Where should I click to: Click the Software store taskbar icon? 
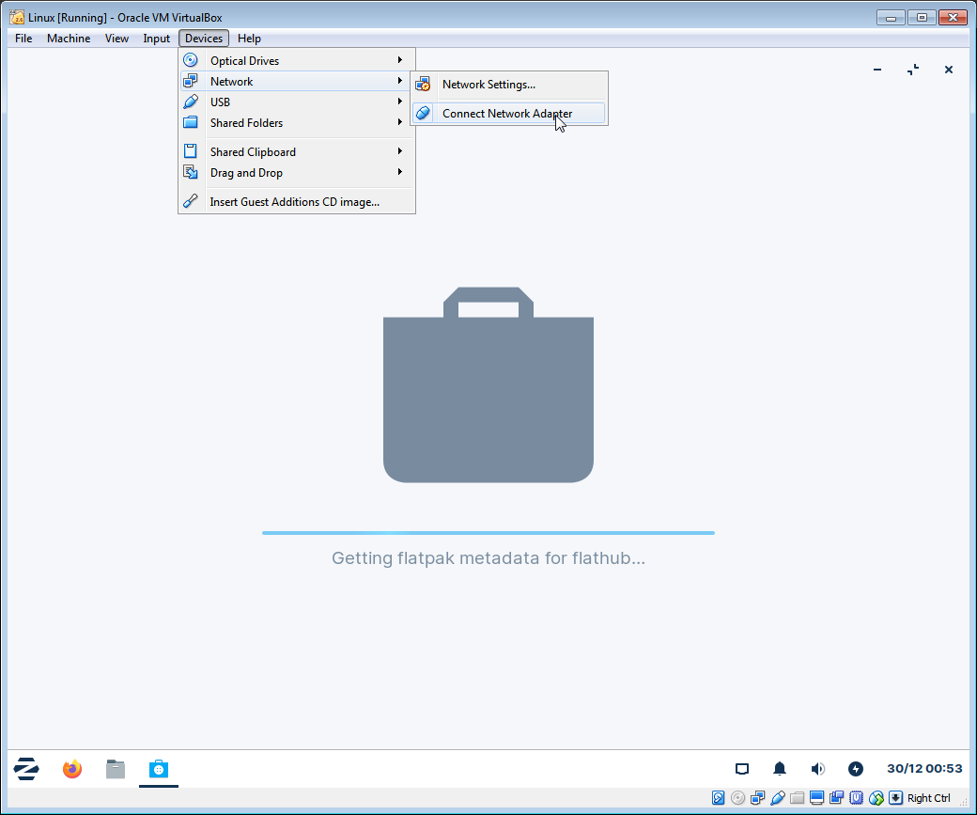158,769
